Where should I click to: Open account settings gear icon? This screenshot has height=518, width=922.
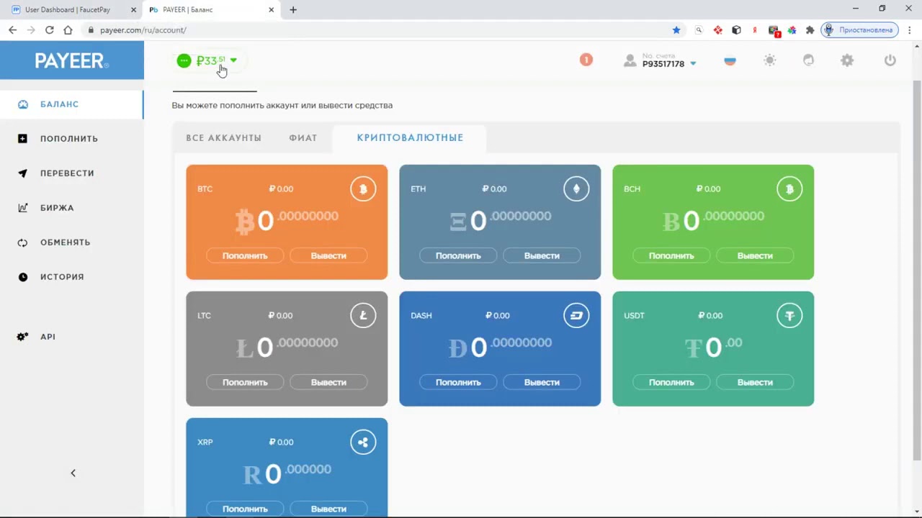pos(847,60)
